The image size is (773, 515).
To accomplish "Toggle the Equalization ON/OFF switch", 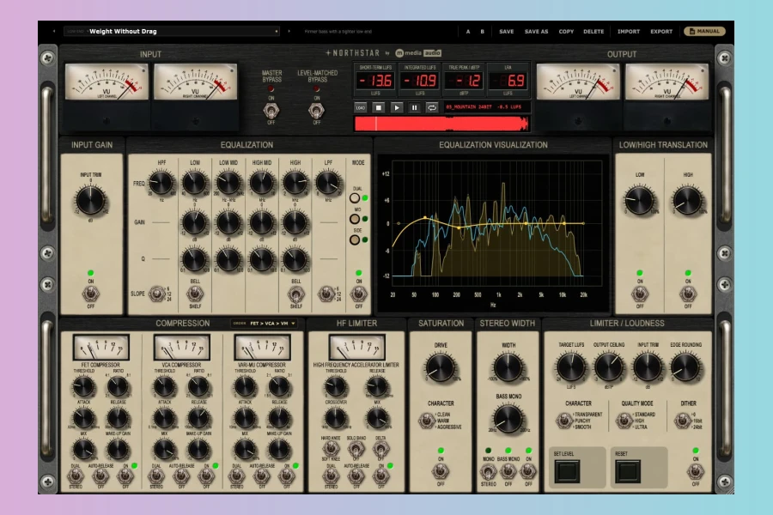I will (x=358, y=294).
